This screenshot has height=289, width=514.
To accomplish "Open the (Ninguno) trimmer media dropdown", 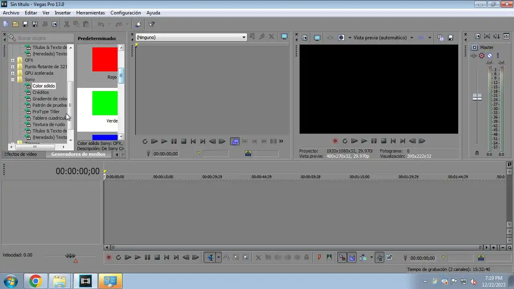I will 191,37.
